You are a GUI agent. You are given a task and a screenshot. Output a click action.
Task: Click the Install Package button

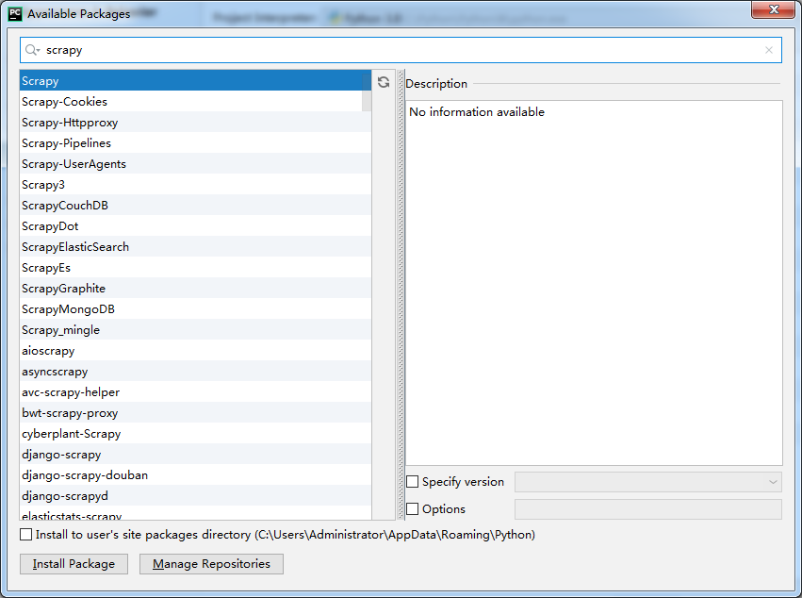tap(74, 564)
